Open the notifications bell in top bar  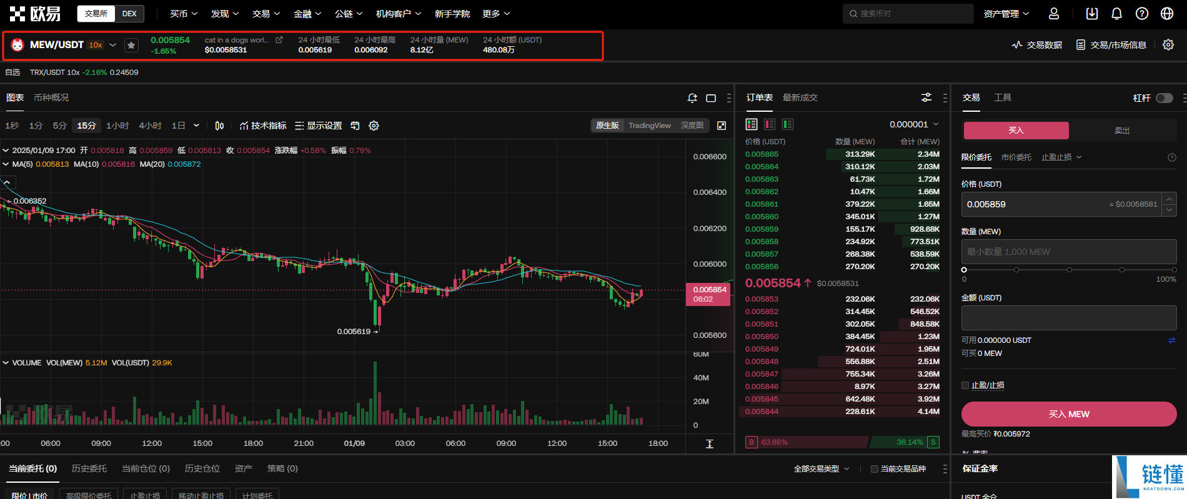pos(1116,14)
